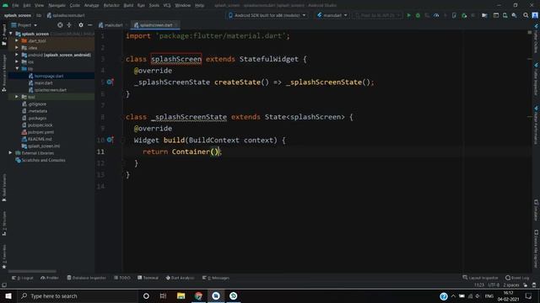The height and width of the screenshot is (303, 540).
Task: Select homepage.dart in project tree
Action: point(49,76)
